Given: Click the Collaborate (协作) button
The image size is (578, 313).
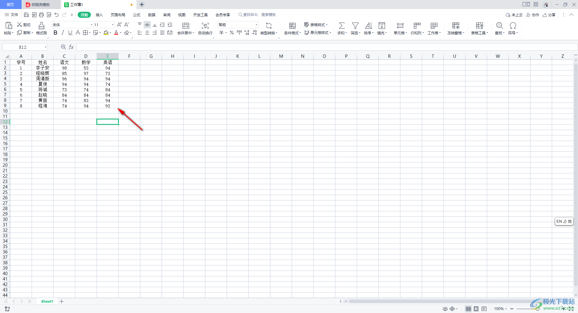Looking at the screenshot, I should [x=533, y=15].
